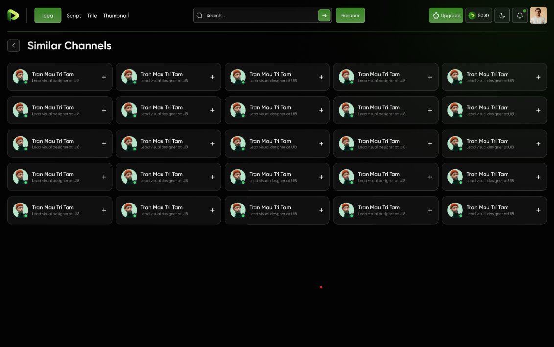Click the magnifier icon in the search bar
This screenshot has height=347, width=554.
click(200, 16)
